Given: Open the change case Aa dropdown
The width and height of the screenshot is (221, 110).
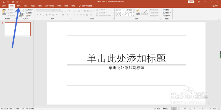Looking at the screenshot, I should coord(58,15).
